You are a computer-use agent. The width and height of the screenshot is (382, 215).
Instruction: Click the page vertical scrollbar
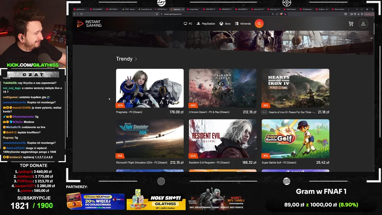(374, 28)
